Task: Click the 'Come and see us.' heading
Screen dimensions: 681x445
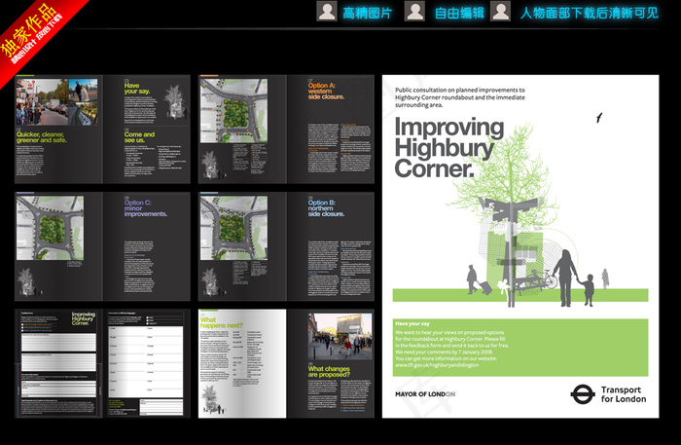Action: click(139, 137)
